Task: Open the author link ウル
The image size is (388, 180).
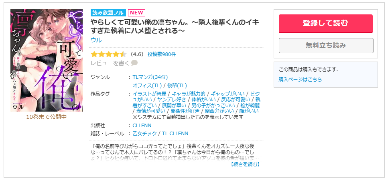Action: pos(96,40)
